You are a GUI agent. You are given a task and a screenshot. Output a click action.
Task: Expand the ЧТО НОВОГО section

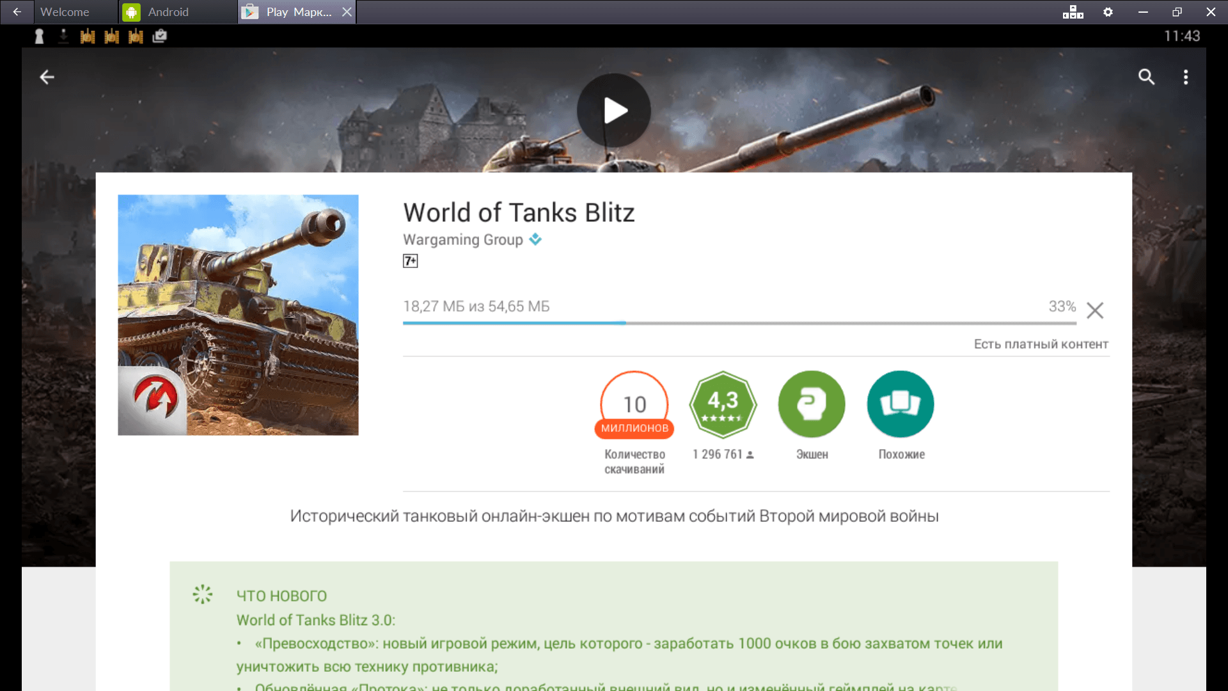coord(281,596)
